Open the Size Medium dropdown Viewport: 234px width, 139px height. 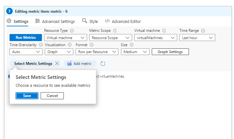[135, 52]
